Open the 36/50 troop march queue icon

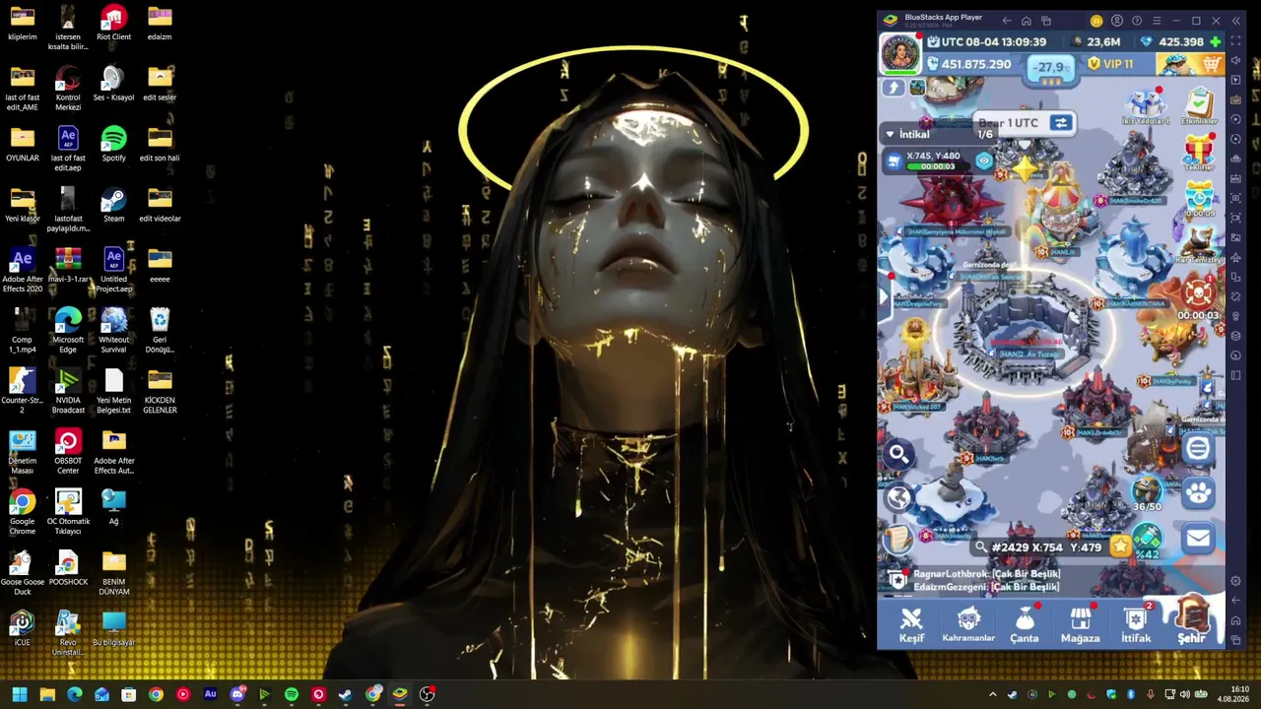pos(1147,494)
